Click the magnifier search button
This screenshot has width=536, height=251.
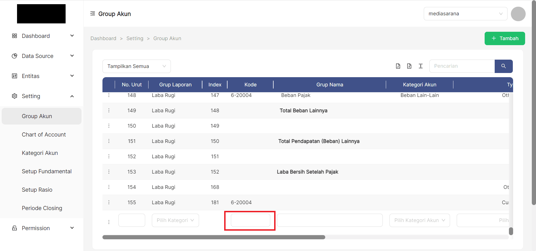pyautogui.click(x=503, y=66)
